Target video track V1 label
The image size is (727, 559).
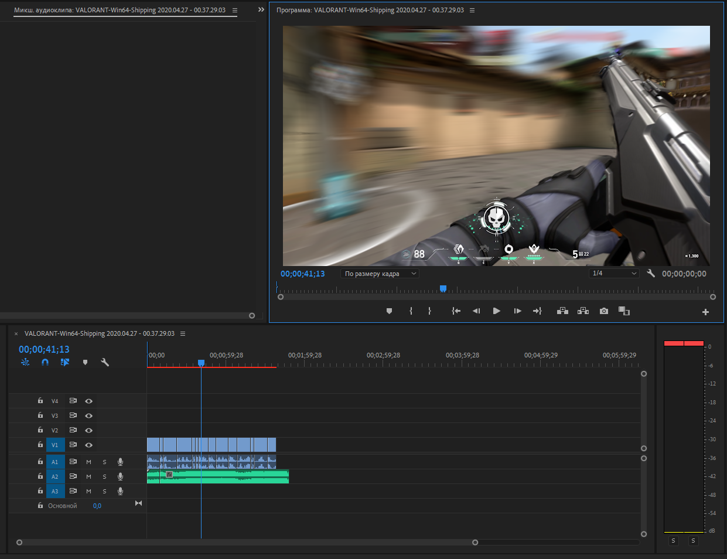pos(55,445)
